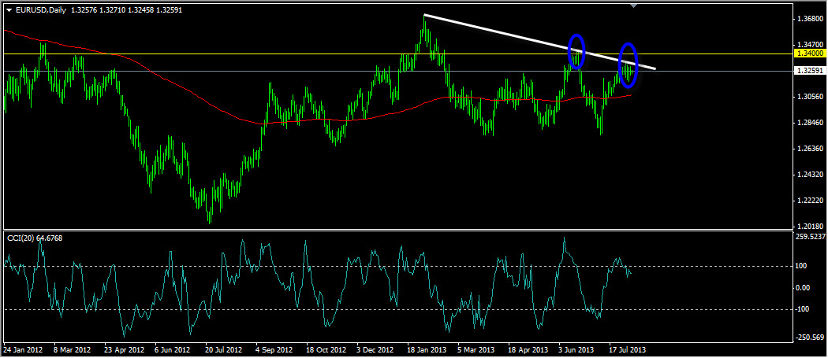
Task: Click the chart shift triangle marker at top
Action: point(634,6)
